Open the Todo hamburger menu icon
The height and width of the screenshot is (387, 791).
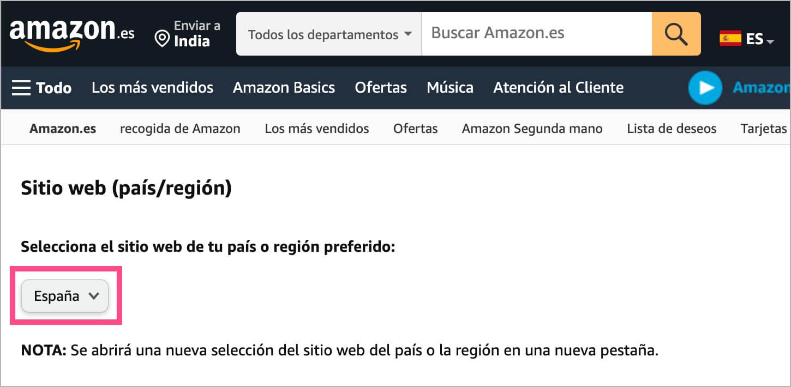[x=21, y=88]
